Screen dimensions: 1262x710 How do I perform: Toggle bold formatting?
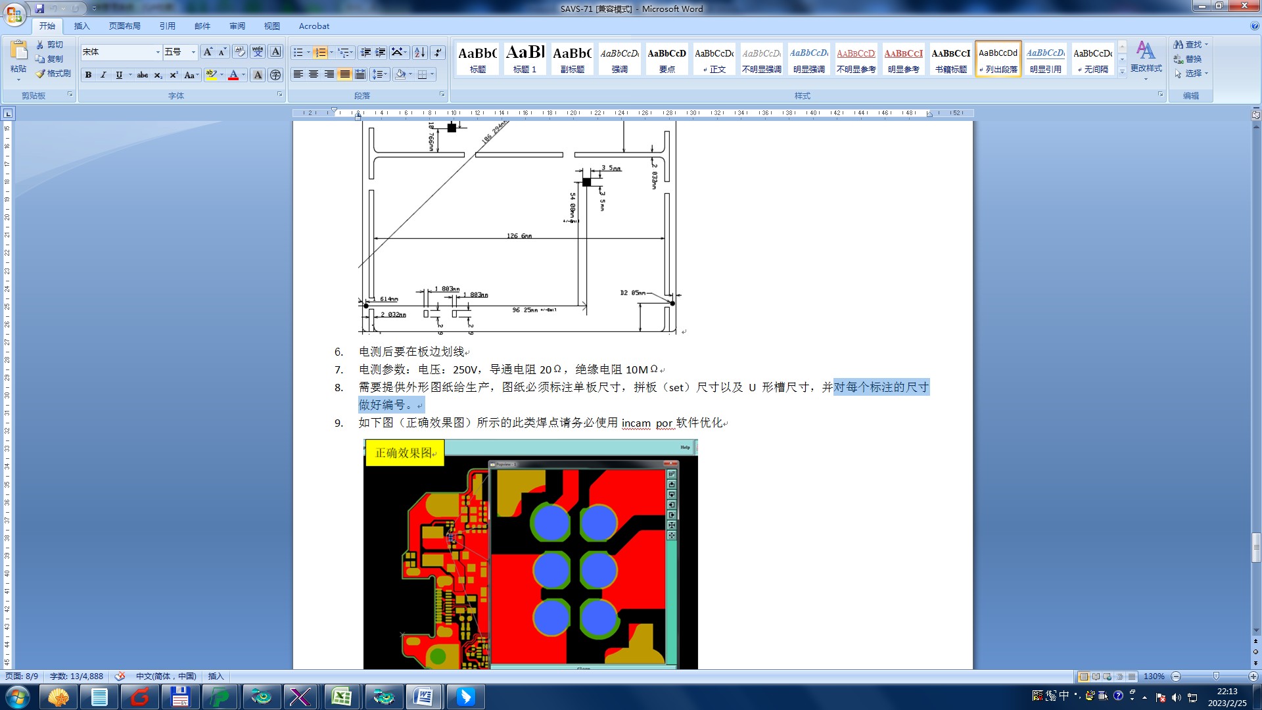click(88, 75)
